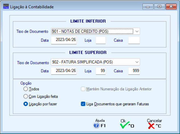
Task: Click the application icon in title bar
Action: pos(5,7)
